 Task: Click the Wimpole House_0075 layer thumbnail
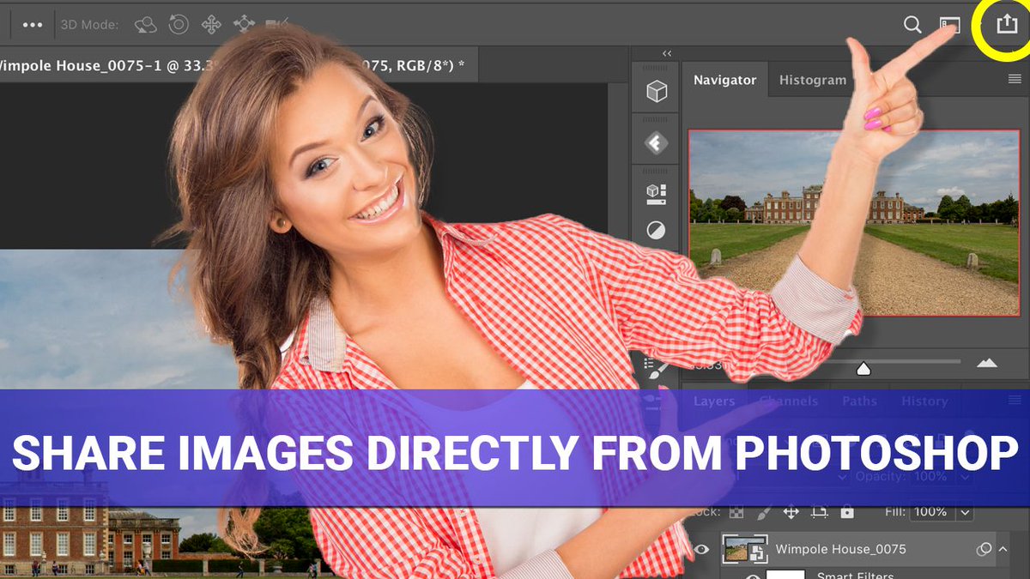pos(744,549)
